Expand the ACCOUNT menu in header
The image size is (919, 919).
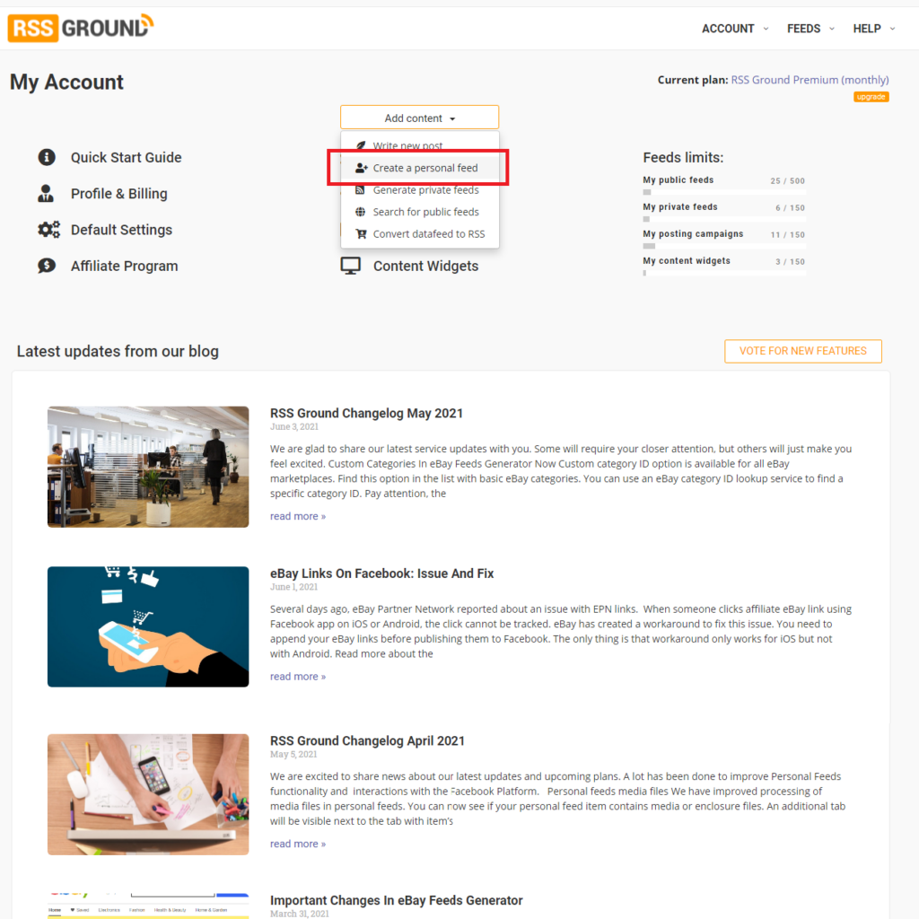tap(735, 29)
